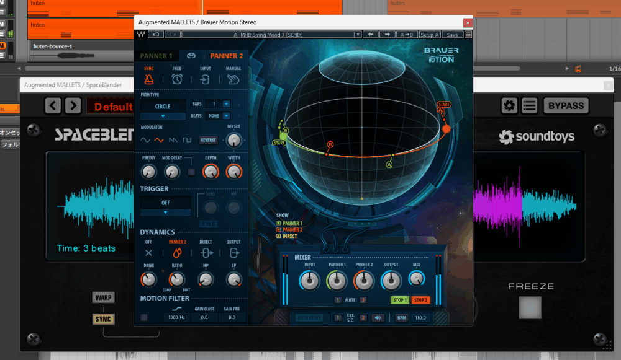
Task: Switch to the Panner 2 tab
Action: [x=227, y=56]
